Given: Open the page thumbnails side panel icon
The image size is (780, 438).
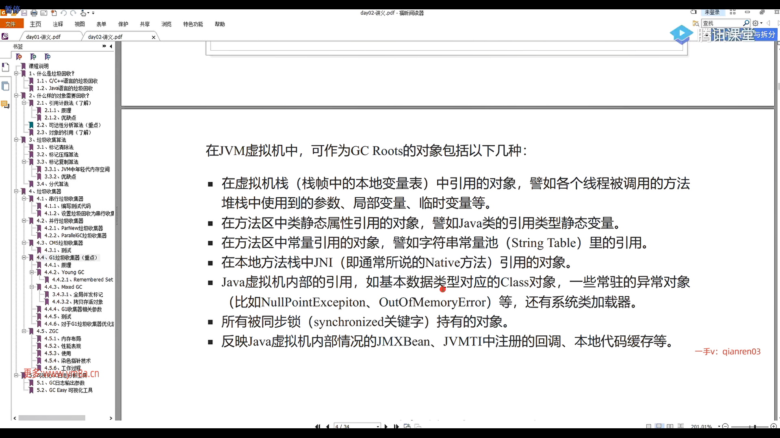Looking at the screenshot, I should pos(5,86).
